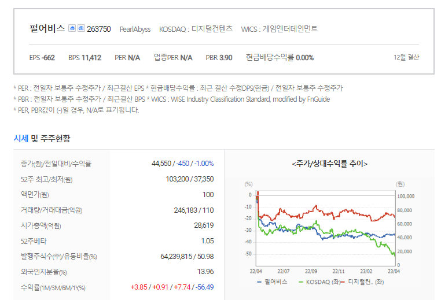
Task: Click the PearlAbyss English name
Action: [x=135, y=29]
